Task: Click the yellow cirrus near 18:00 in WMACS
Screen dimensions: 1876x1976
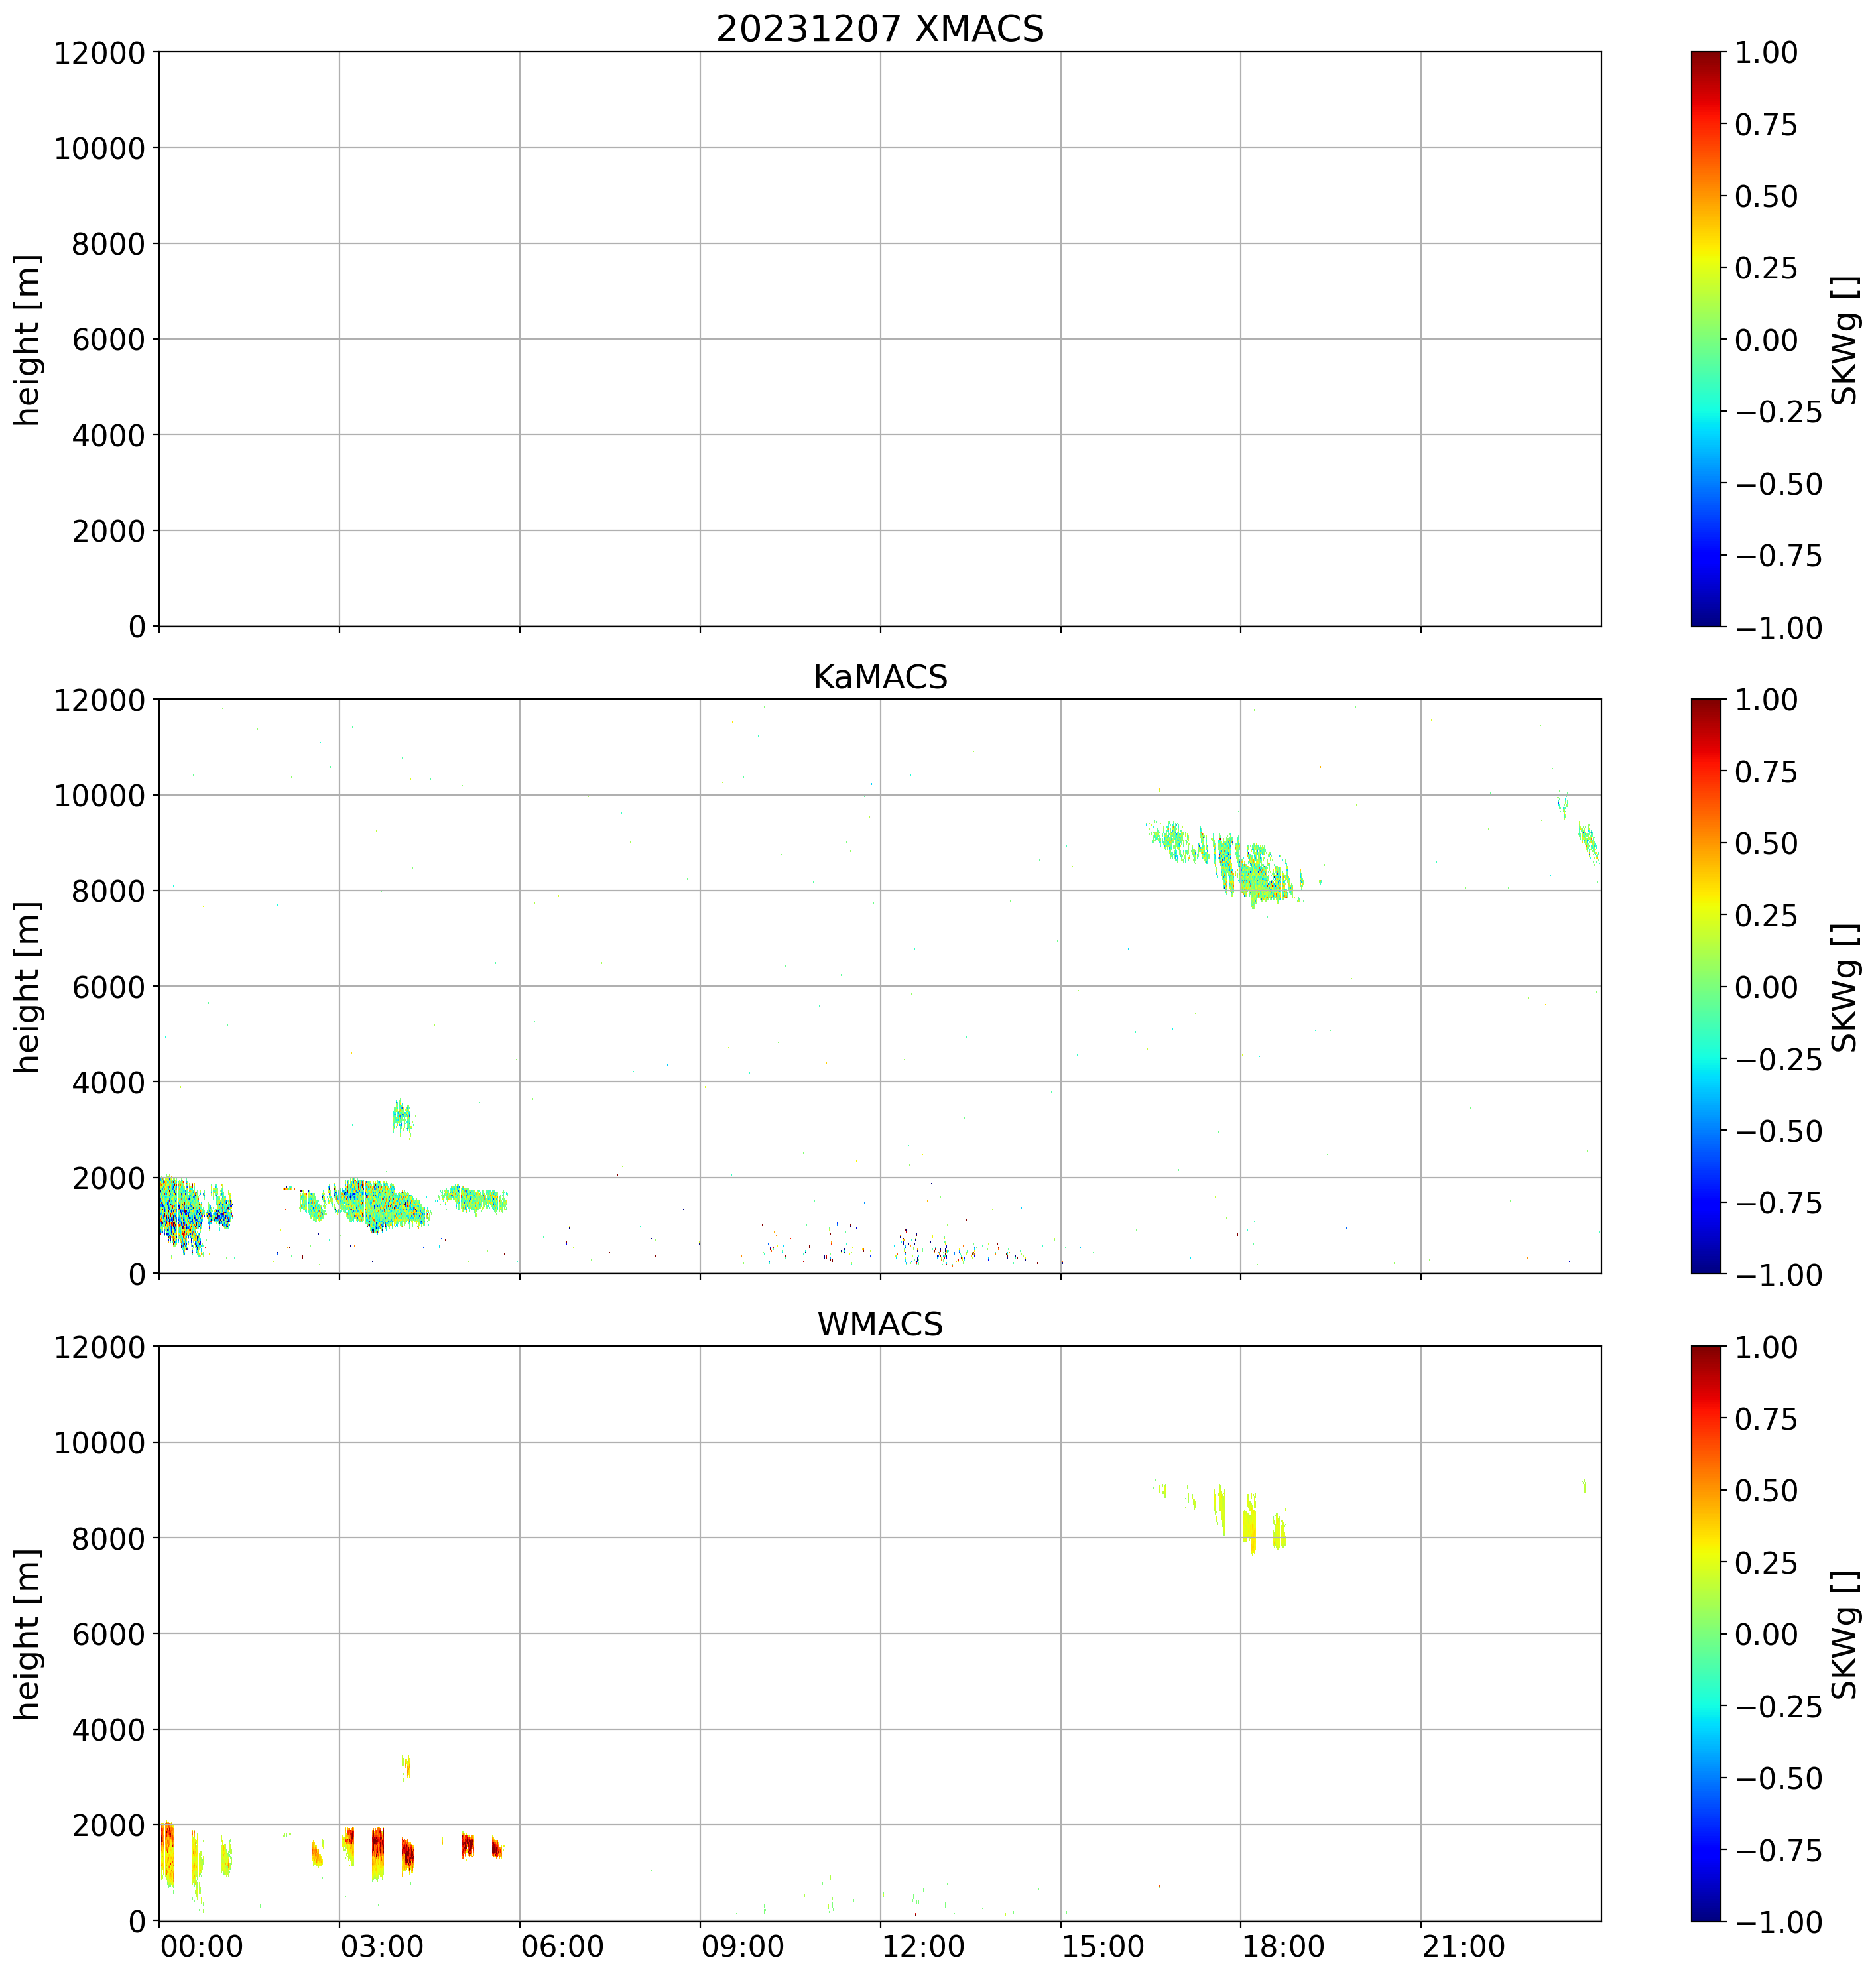Action: 1249,1528
